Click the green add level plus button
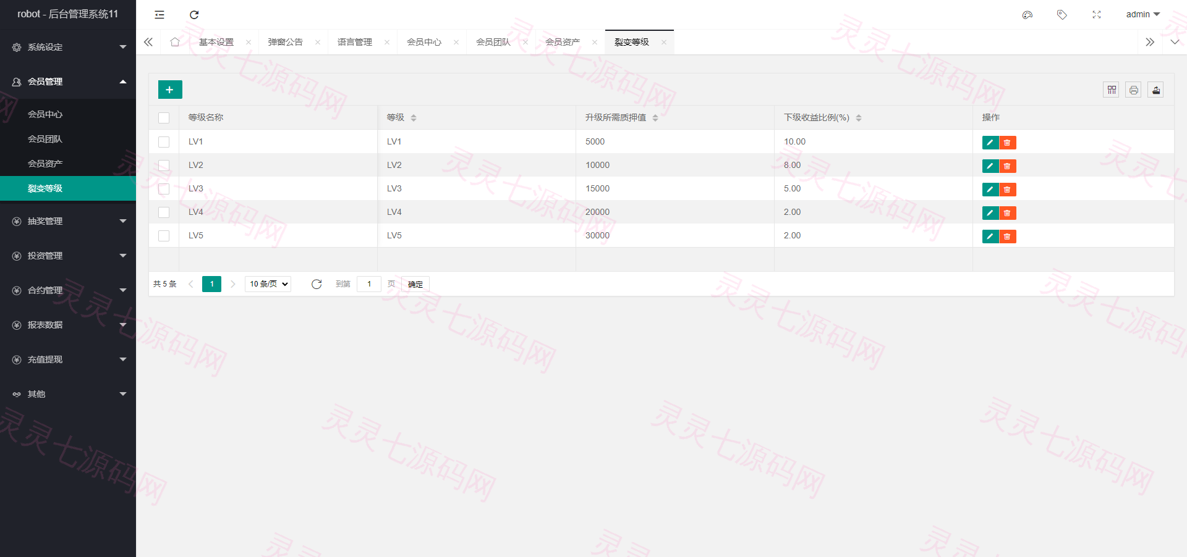The image size is (1187, 557). click(x=170, y=90)
